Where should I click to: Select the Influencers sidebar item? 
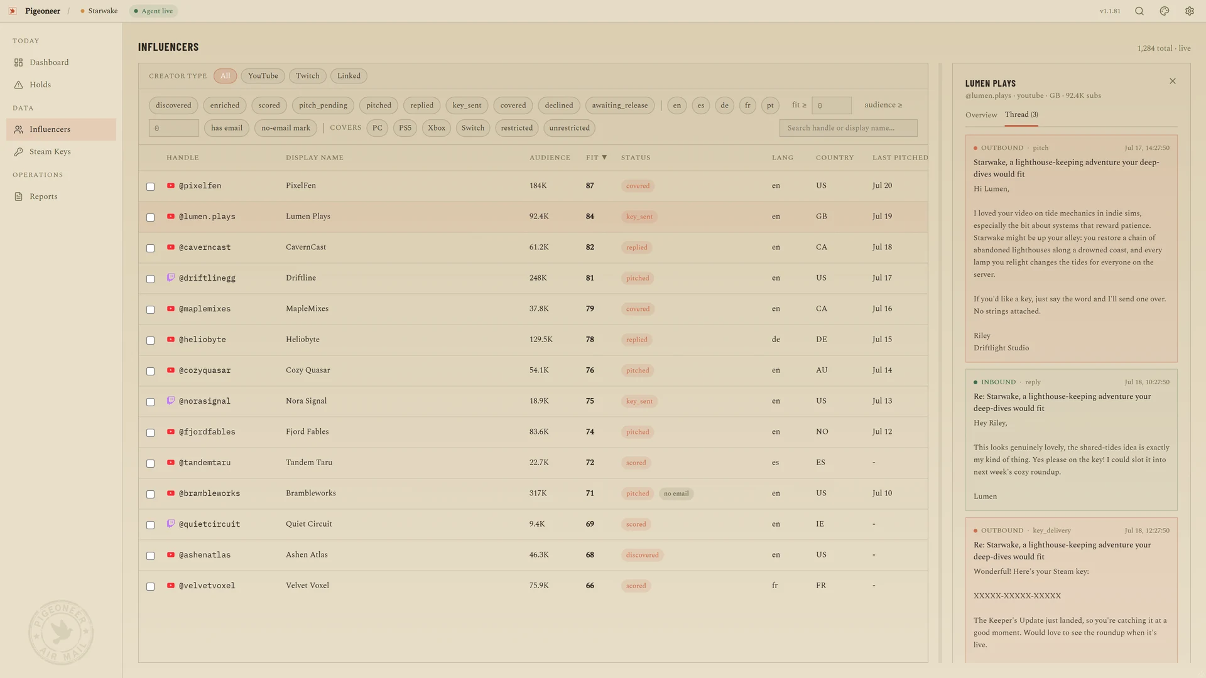point(61,129)
